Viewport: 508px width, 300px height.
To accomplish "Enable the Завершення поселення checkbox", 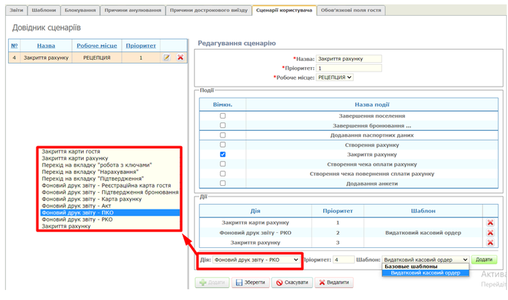I will click(x=222, y=116).
